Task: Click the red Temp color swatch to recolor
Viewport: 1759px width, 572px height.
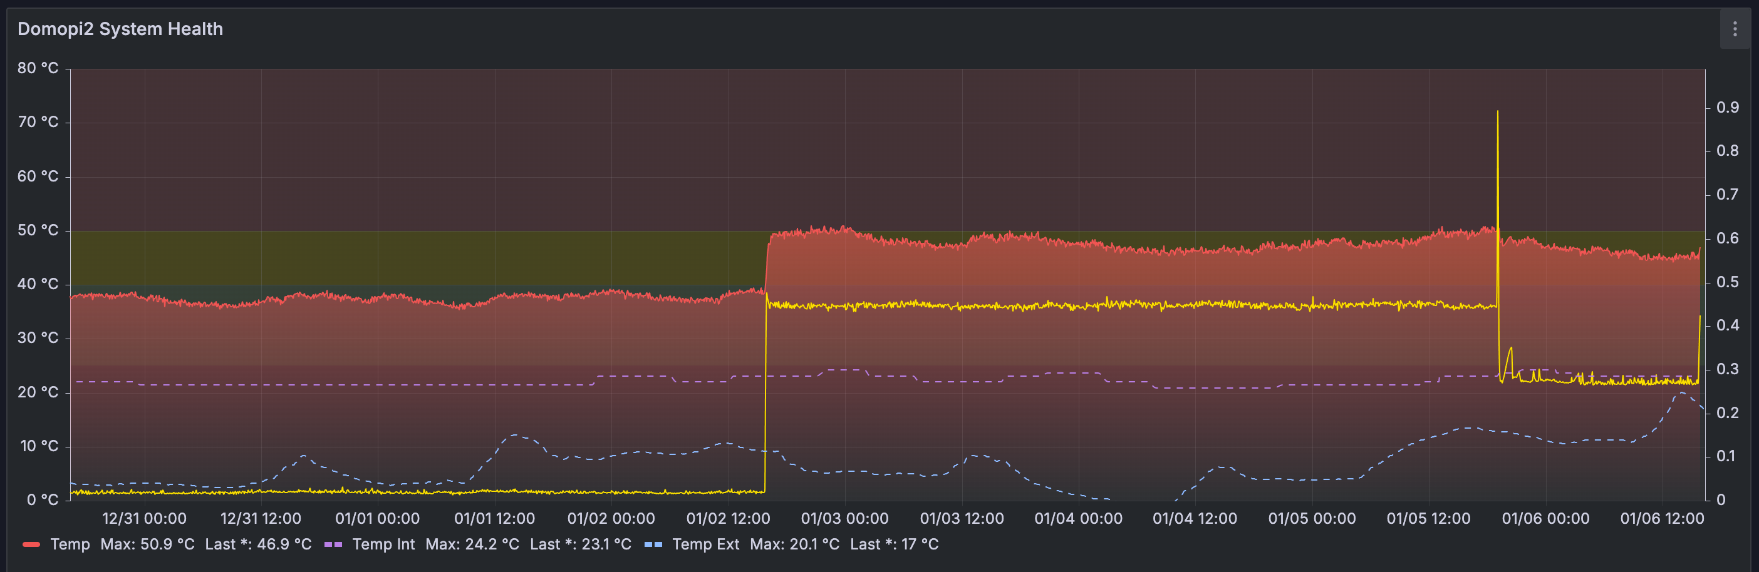Action: click(33, 544)
